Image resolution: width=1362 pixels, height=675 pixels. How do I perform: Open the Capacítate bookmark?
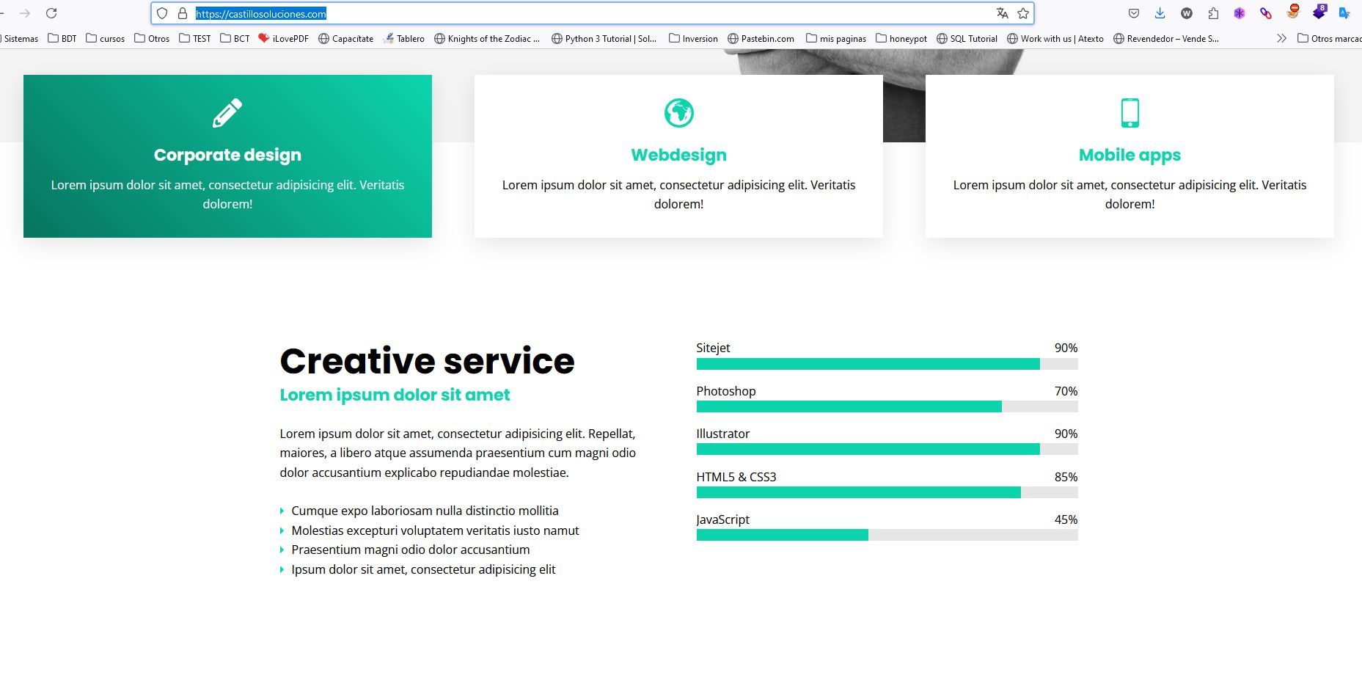coord(346,38)
